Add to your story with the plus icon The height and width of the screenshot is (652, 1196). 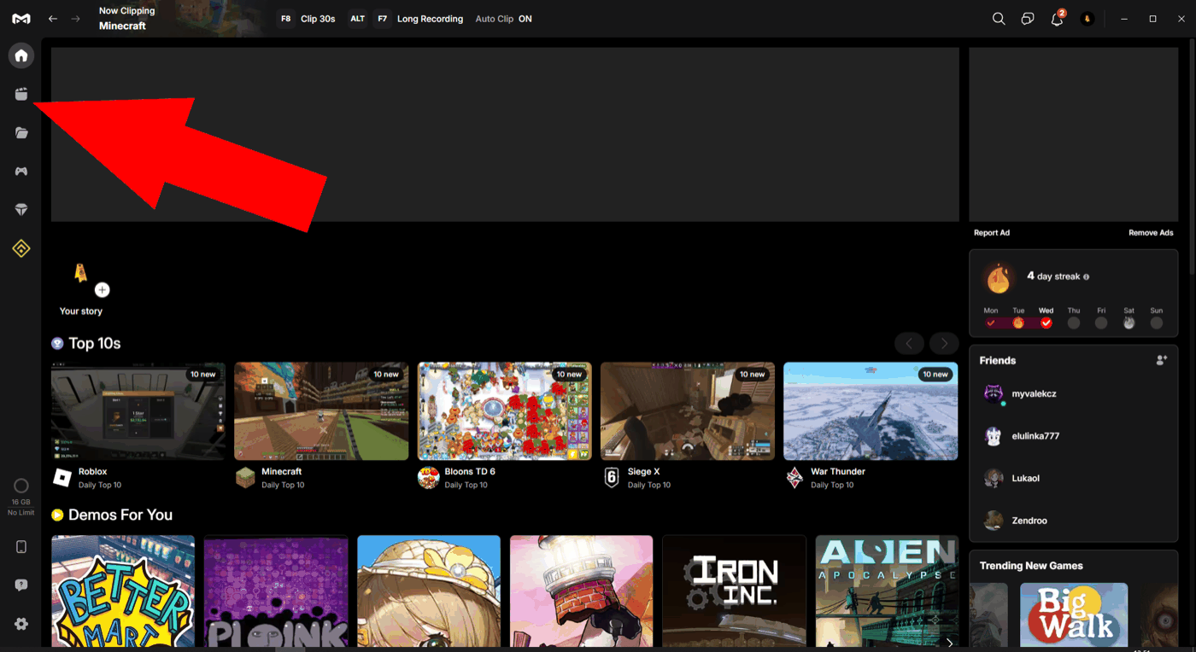(x=103, y=290)
